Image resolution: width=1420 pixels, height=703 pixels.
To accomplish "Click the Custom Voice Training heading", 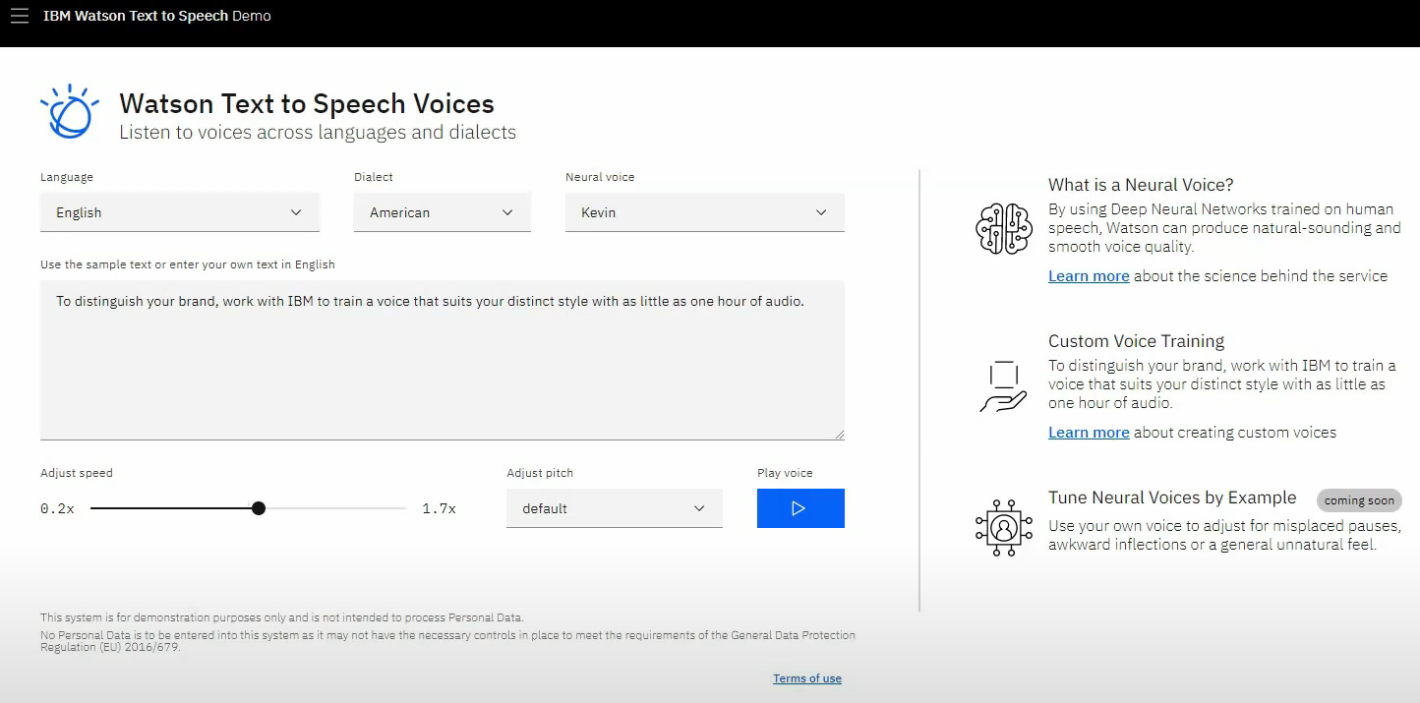I will 1137,341.
